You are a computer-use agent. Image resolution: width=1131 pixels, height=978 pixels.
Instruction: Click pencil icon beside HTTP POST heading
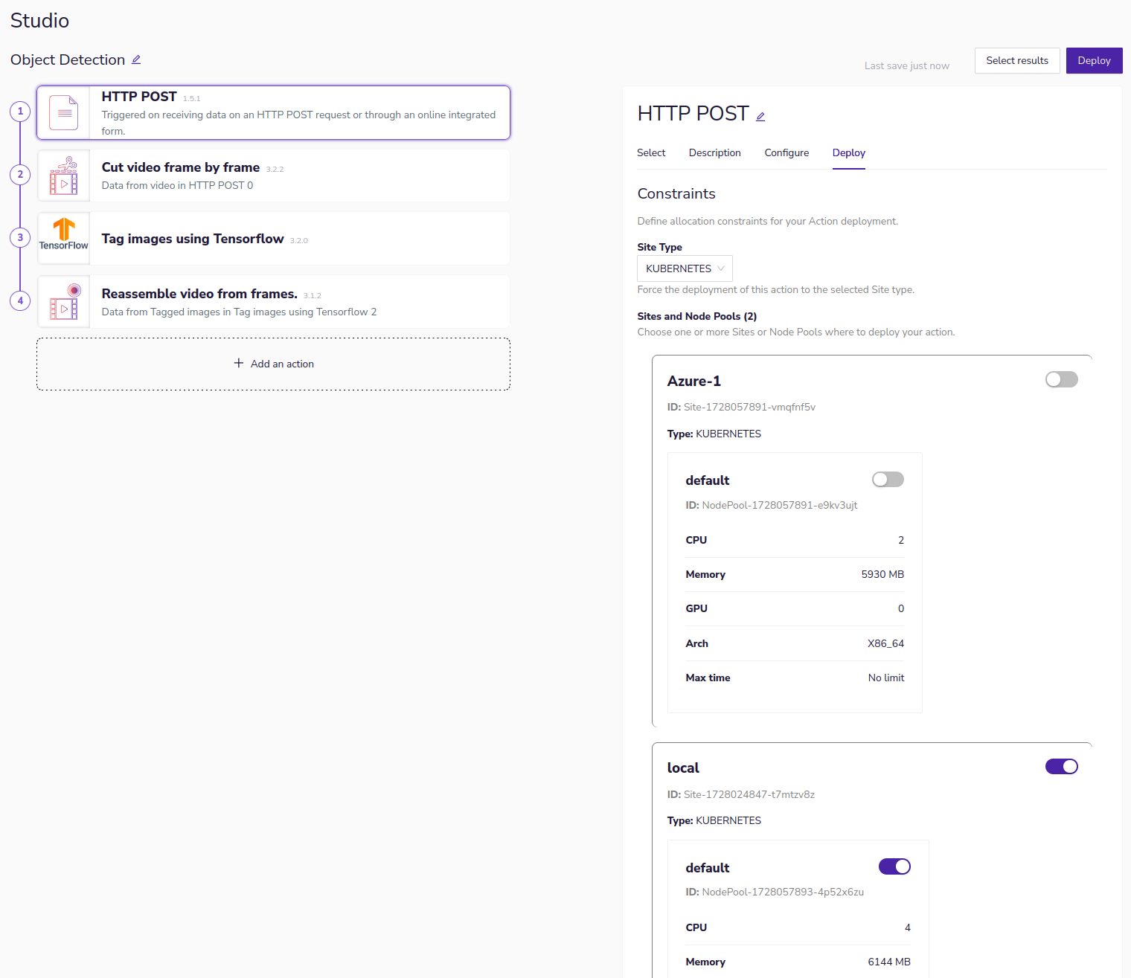pyautogui.click(x=760, y=116)
